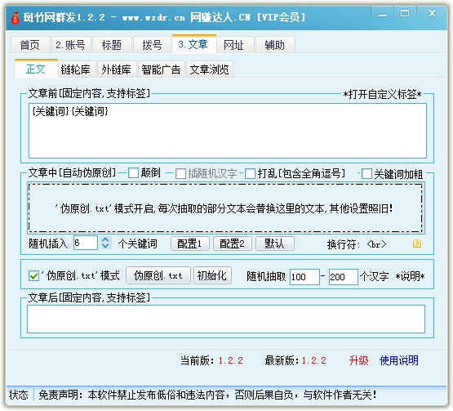
Task: Click the 换行符: <br> label
Action: [357, 244]
